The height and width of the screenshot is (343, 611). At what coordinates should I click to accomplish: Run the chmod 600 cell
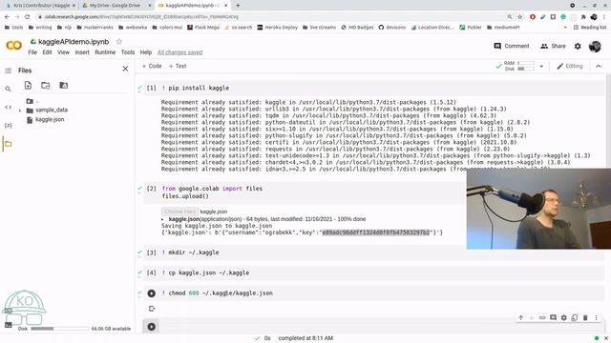point(151,293)
